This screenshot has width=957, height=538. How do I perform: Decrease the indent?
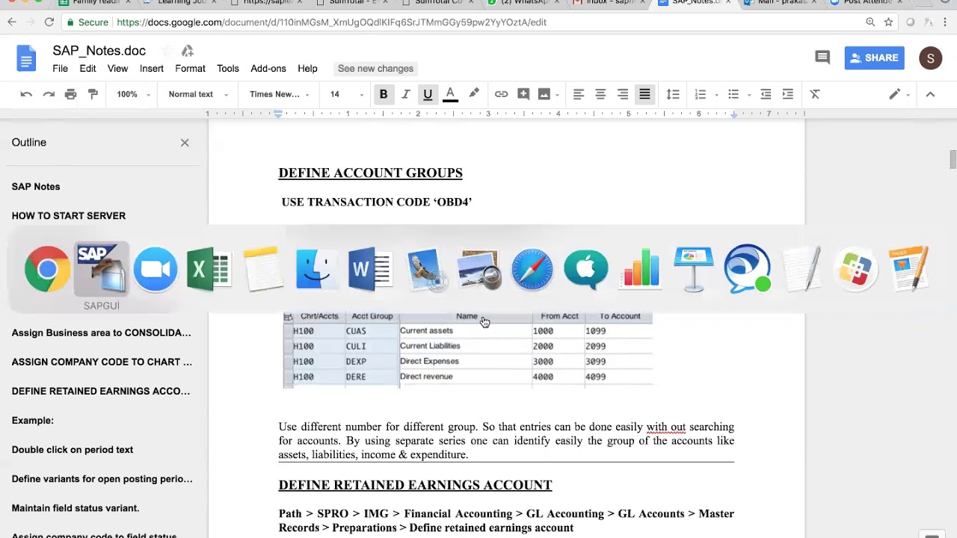coord(766,94)
